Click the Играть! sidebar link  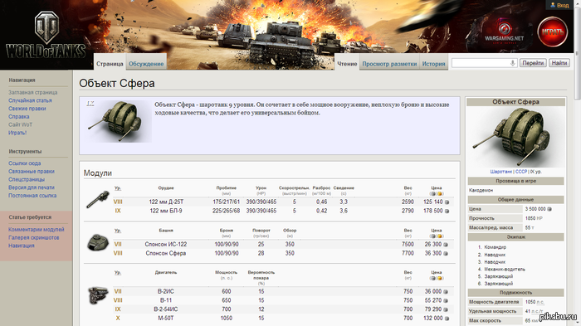(x=17, y=133)
